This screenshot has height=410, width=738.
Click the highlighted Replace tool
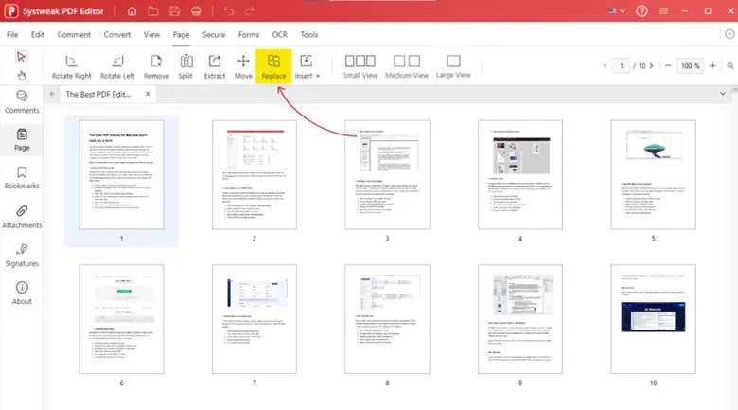[x=273, y=66]
